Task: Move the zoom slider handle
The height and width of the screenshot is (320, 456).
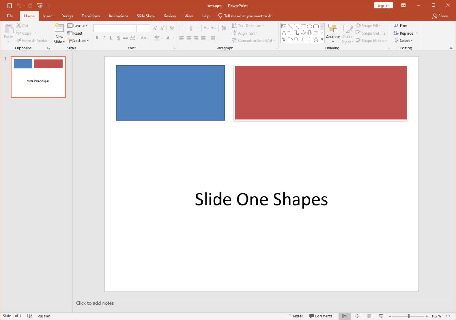Action: point(408,316)
